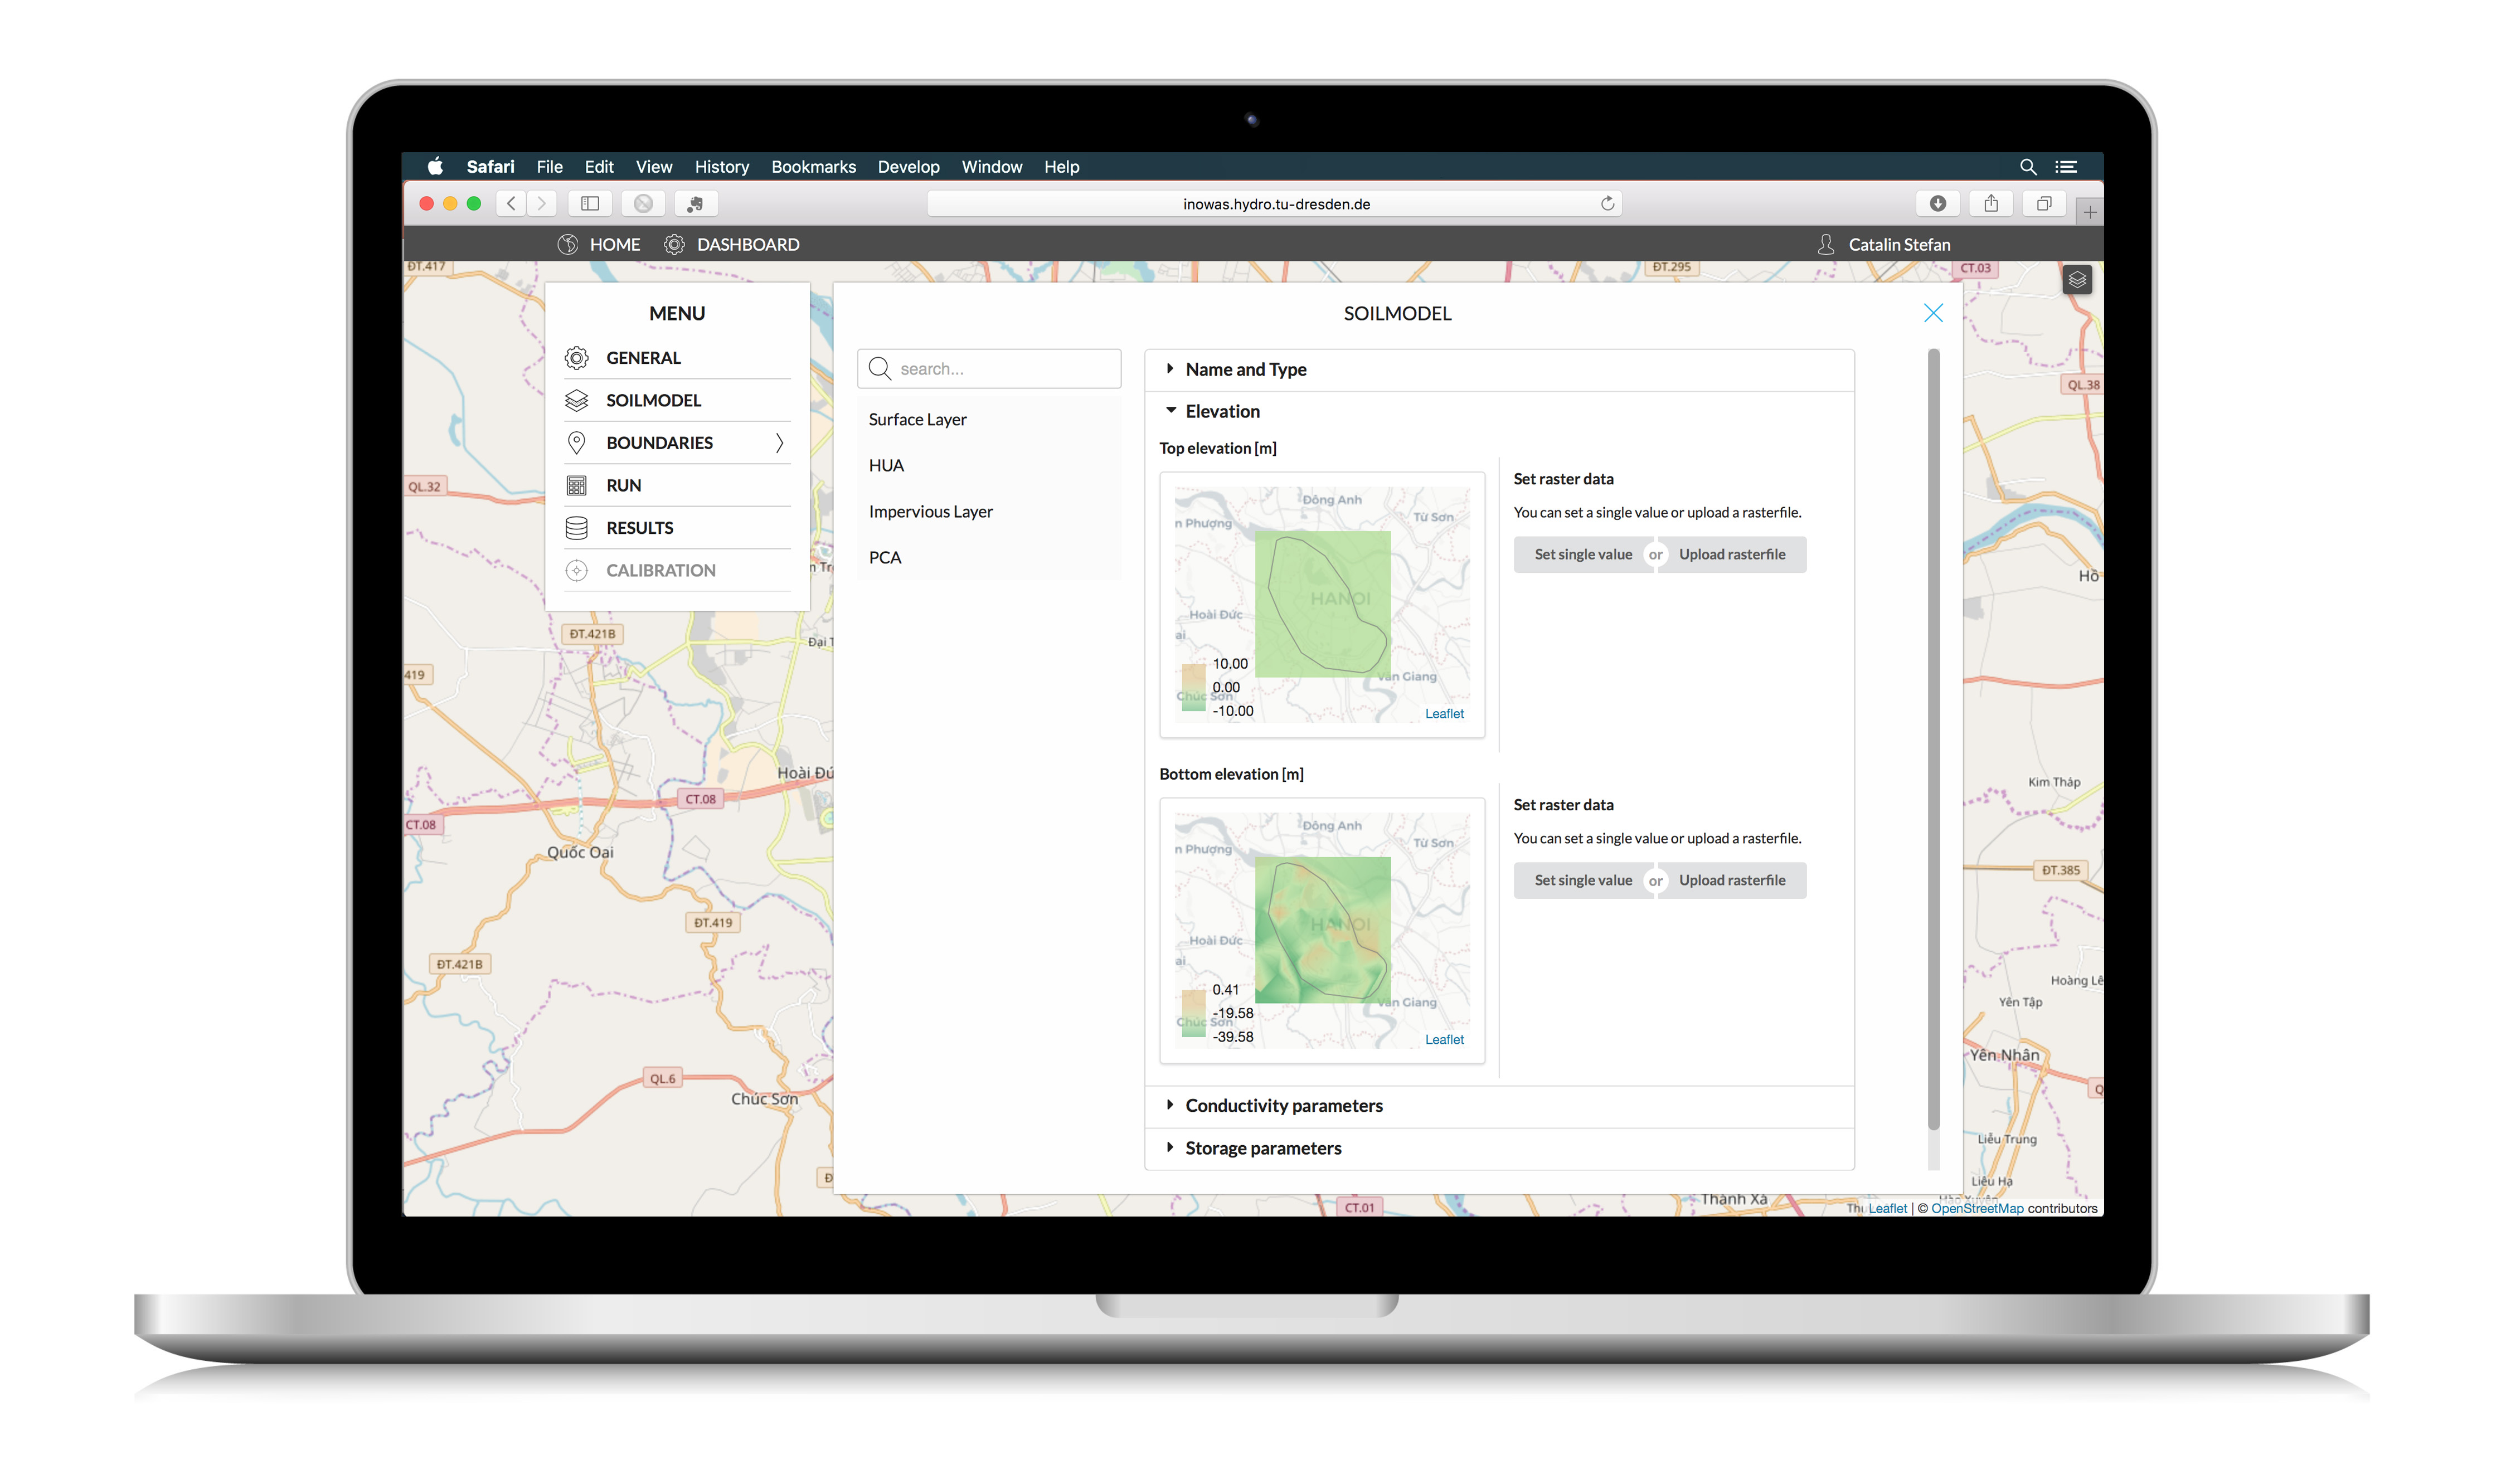Click the SOILMODEL panel vertical scrollbar
Viewport: 2511px width, 1484px height.
(1933, 740)
